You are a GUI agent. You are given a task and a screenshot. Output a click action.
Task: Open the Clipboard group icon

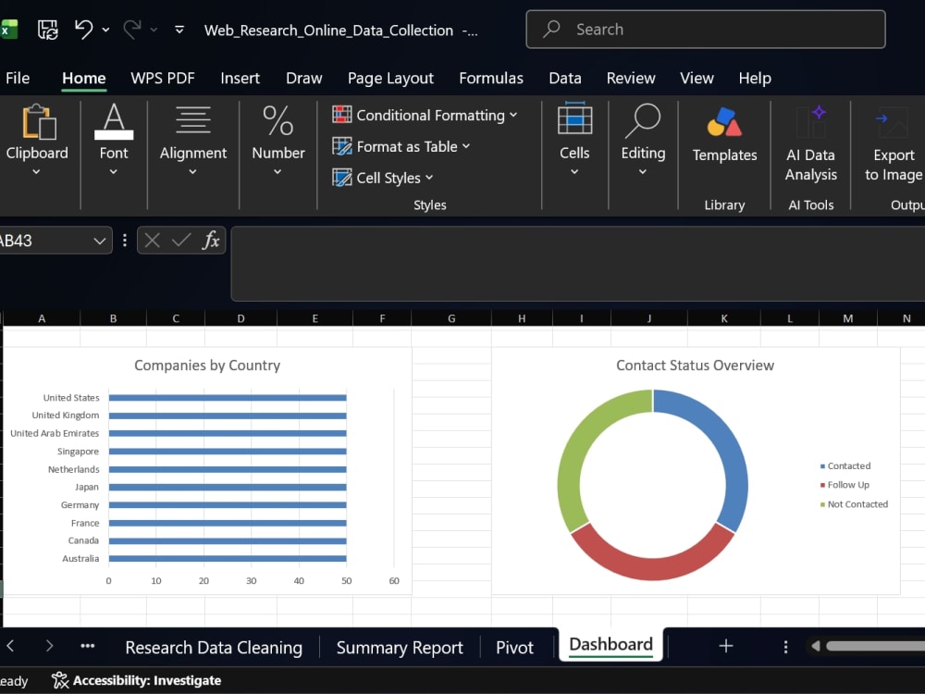38,123
